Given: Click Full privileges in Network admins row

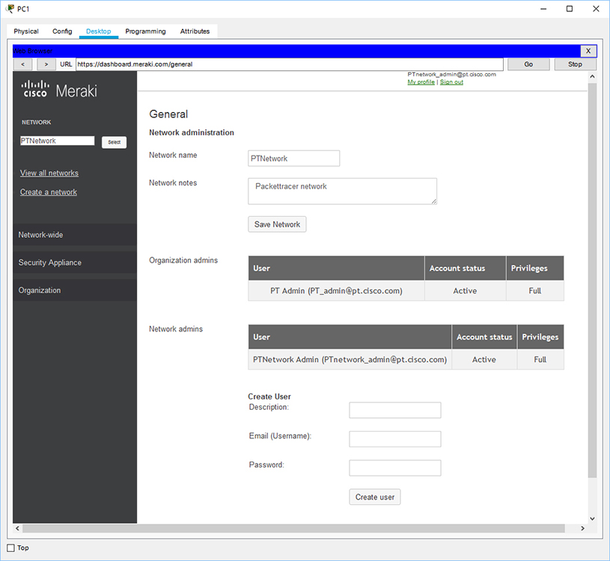Looking at the screenshot, I should (540, 360).
